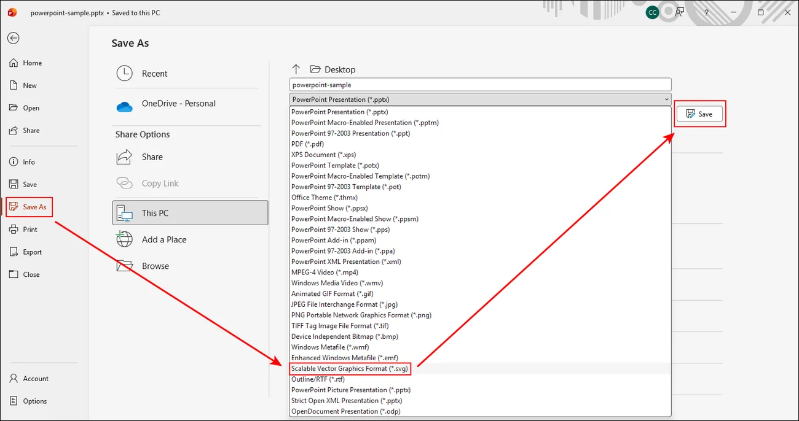799x421 pixels.
Task: Select Strict Open XML Presentation (*.pptx)
Action: [480, 400]
